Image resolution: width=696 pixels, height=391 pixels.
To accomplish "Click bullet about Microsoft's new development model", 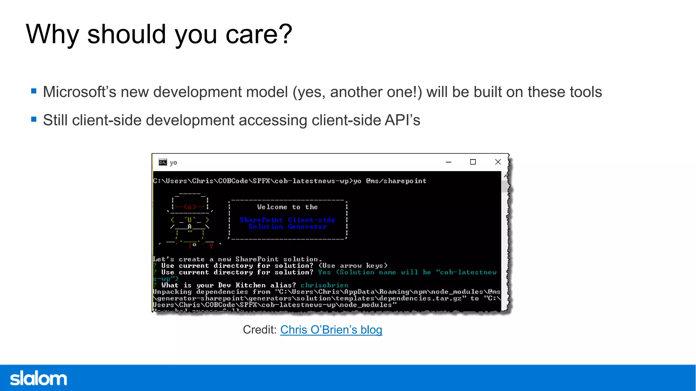I will 322,92.
